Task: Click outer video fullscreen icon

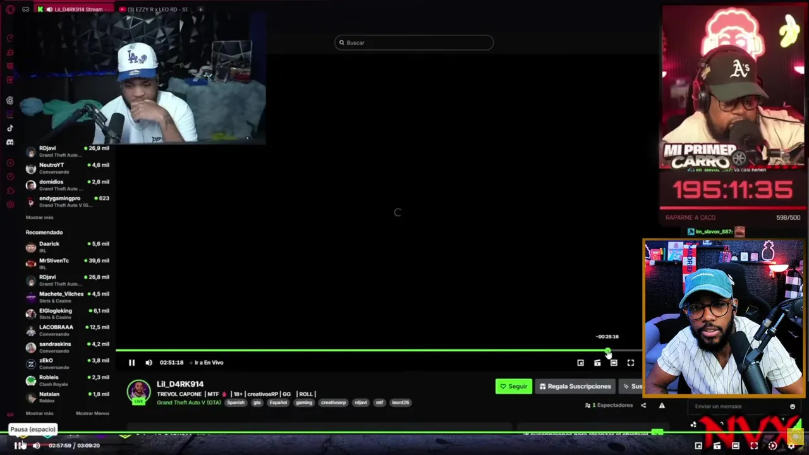Action: (754, 446)
